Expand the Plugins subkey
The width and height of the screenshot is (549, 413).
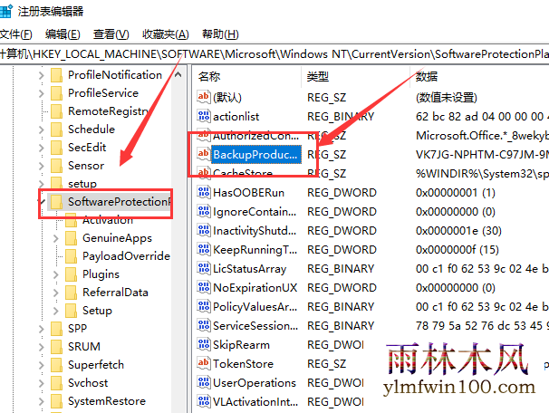pyautogui.click(x=55, y=274)
